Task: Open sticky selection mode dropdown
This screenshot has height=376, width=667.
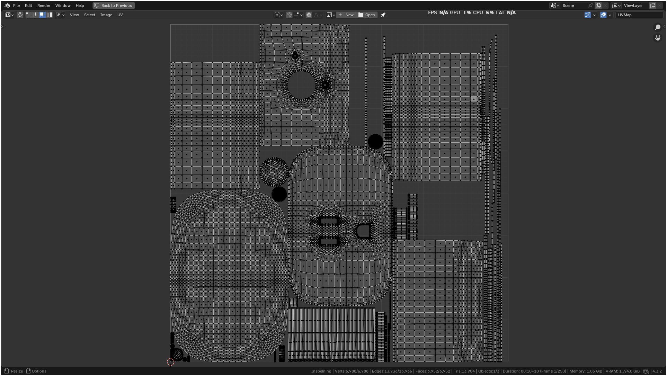Action: (61, 15)
